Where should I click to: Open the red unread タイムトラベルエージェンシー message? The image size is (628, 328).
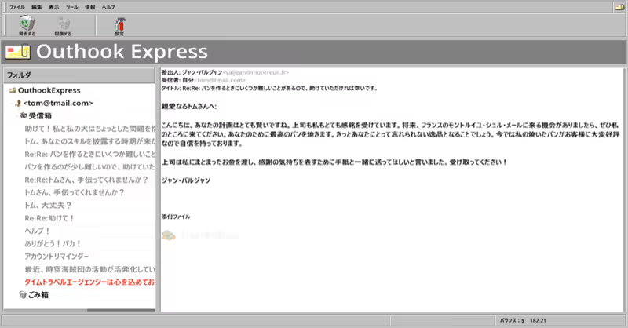tap(89, 282)
